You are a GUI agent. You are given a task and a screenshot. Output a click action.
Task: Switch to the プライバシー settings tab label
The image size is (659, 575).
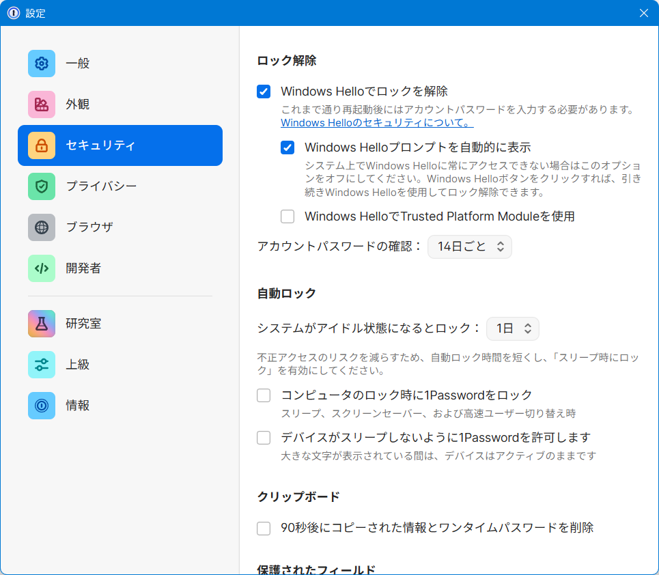coord(101,186)
